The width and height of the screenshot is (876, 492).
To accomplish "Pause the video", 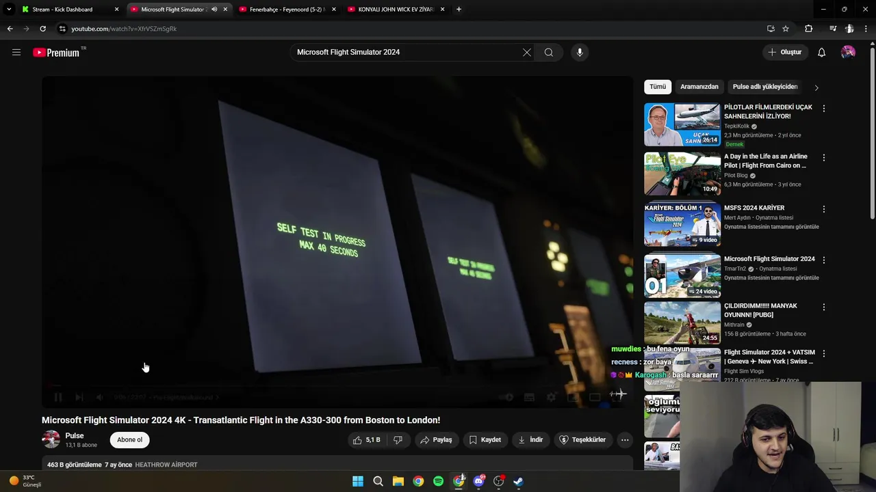I will [58, 397].
